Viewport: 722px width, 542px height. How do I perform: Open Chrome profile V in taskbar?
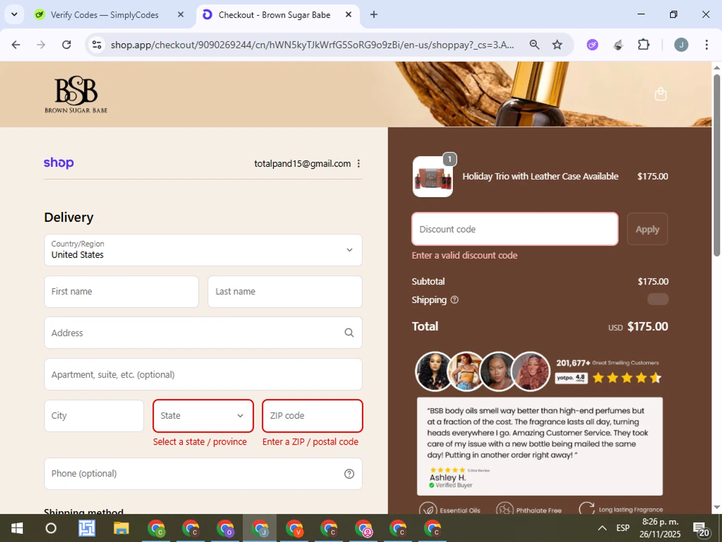tap(294, 529)
